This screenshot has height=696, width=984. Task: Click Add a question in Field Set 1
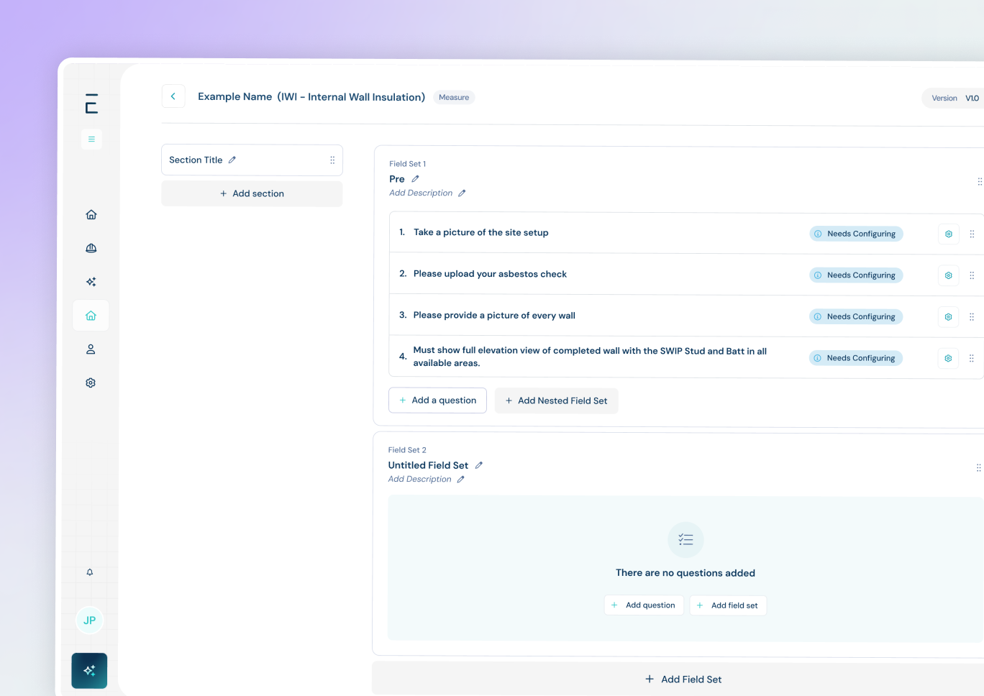[437, 400]
